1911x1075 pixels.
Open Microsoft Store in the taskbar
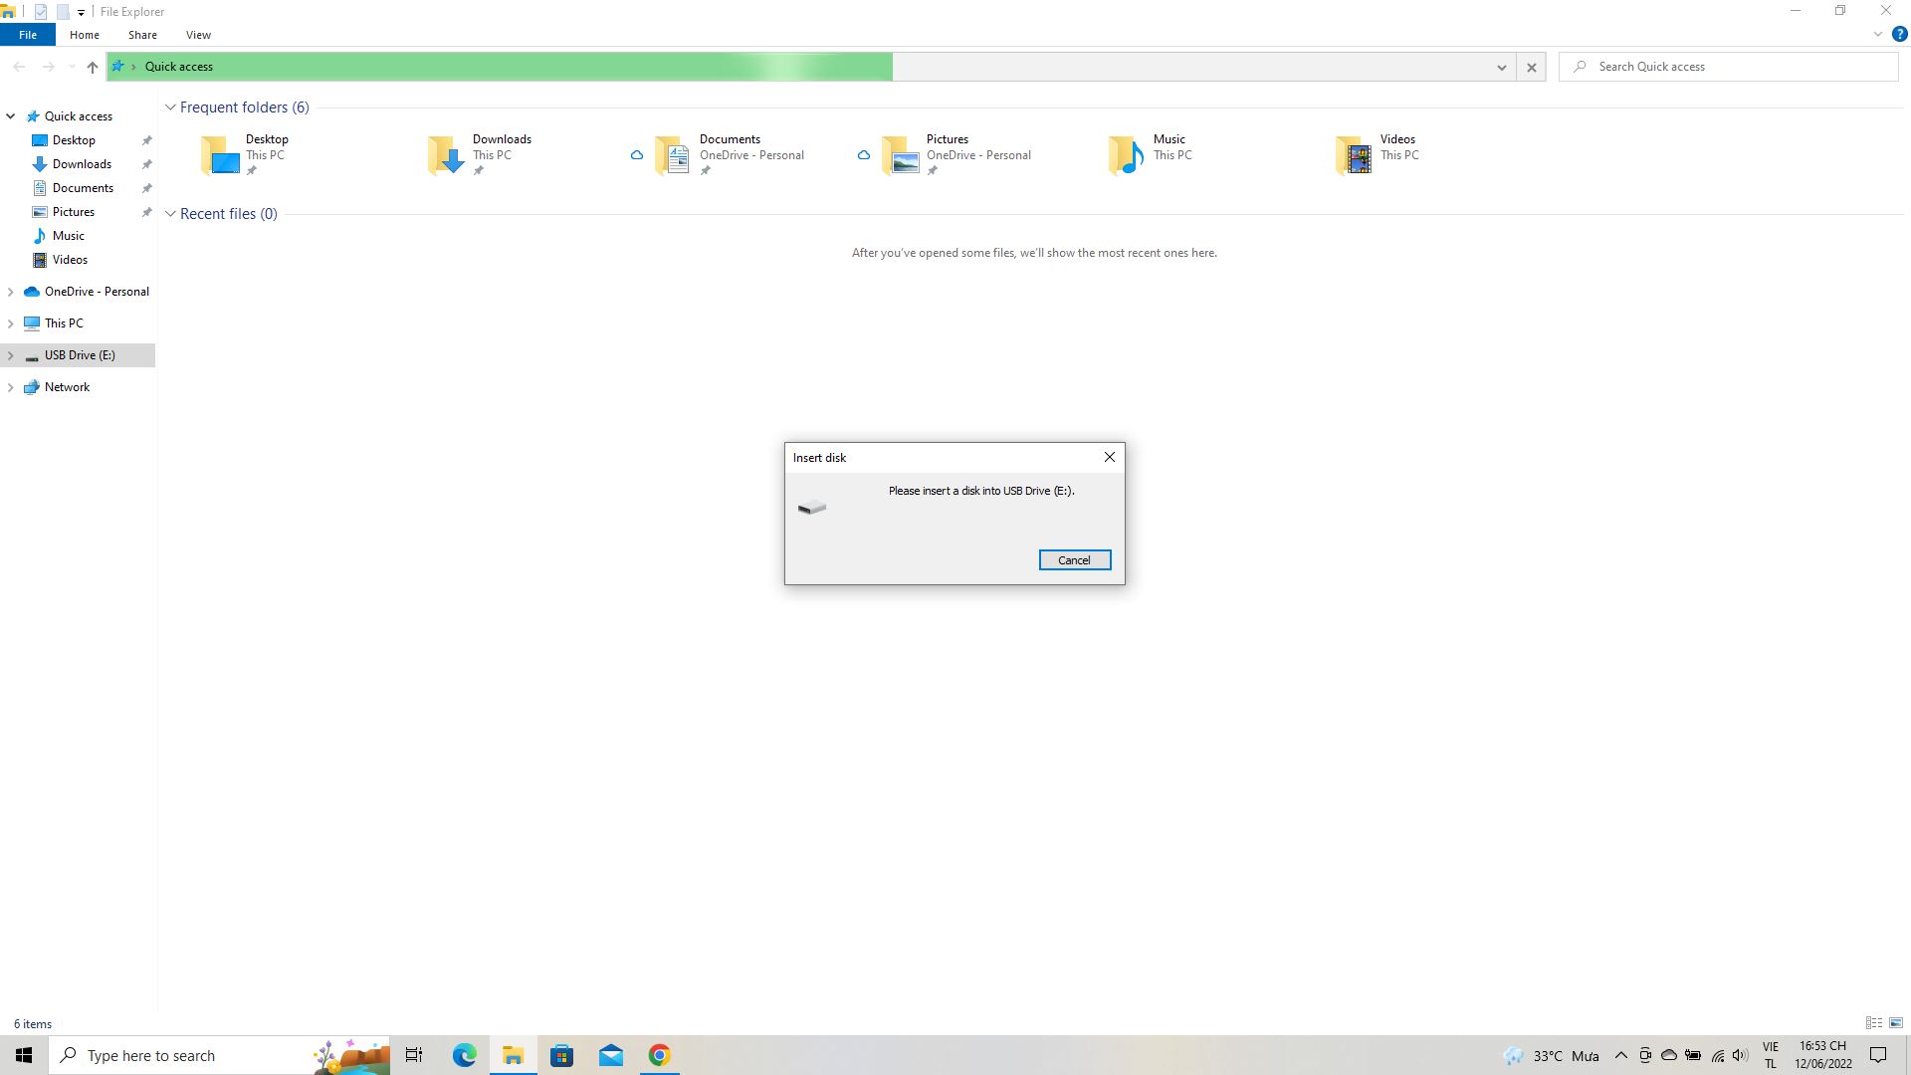(561, 1055)
